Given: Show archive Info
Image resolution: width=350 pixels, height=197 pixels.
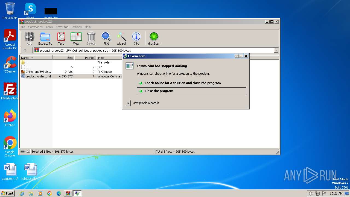Looking at the screenshot, I should point(136,38).
